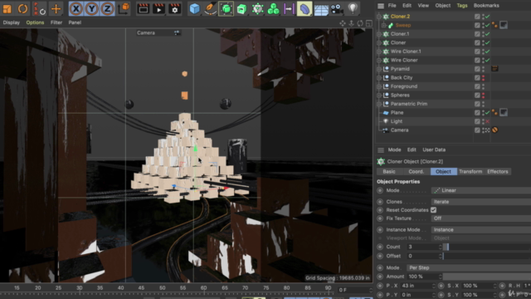Open the viewport Display menu

(x=11, y=22)
